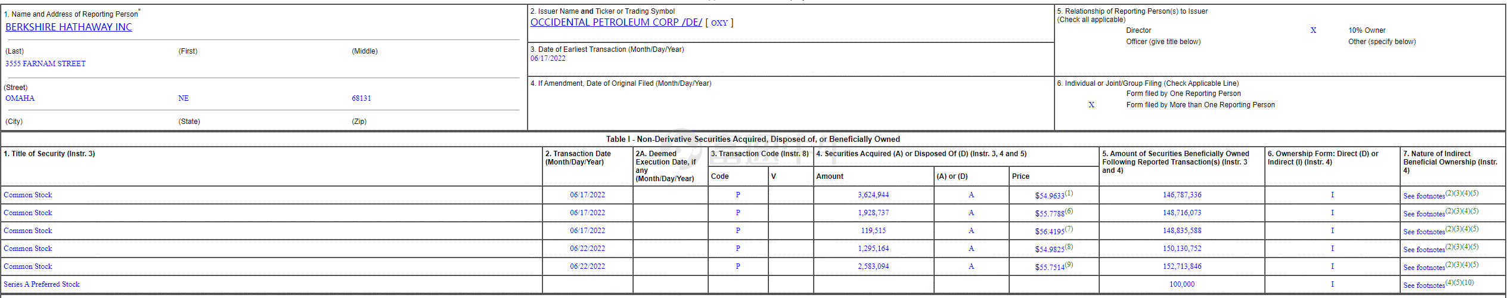This screenshot has width=1511, height=298.
Task: Click the price $55.7788
Action: click(x=1050, y=213)
